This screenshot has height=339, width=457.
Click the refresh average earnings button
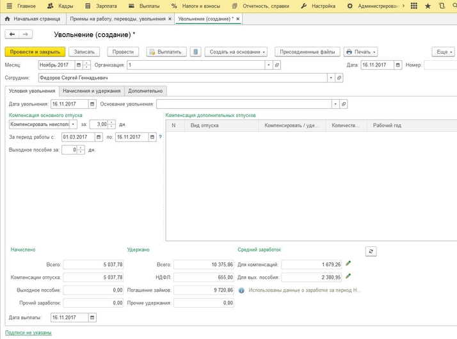(371, 252)
